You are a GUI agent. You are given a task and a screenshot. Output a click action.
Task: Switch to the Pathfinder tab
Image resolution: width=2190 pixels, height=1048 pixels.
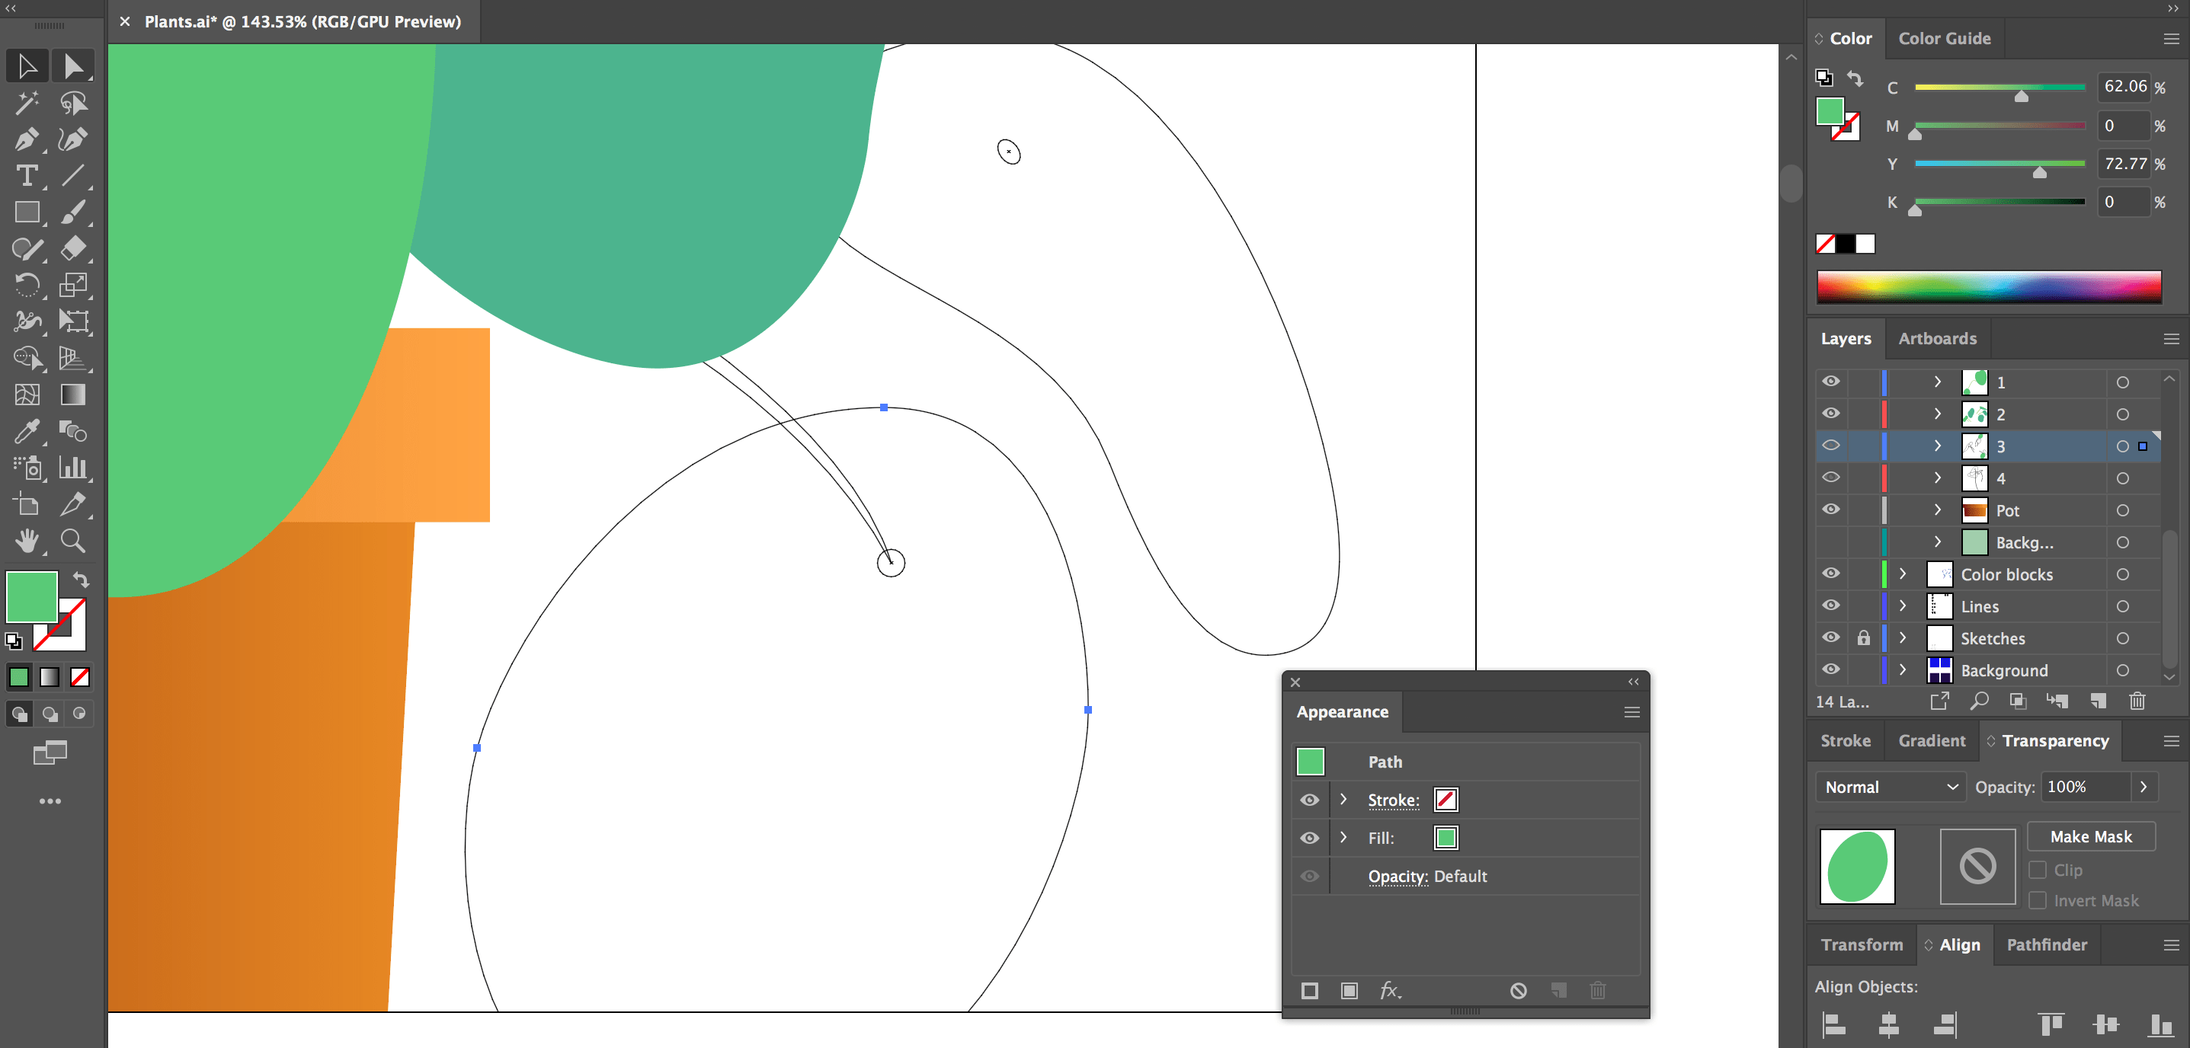click(2046, 945)
